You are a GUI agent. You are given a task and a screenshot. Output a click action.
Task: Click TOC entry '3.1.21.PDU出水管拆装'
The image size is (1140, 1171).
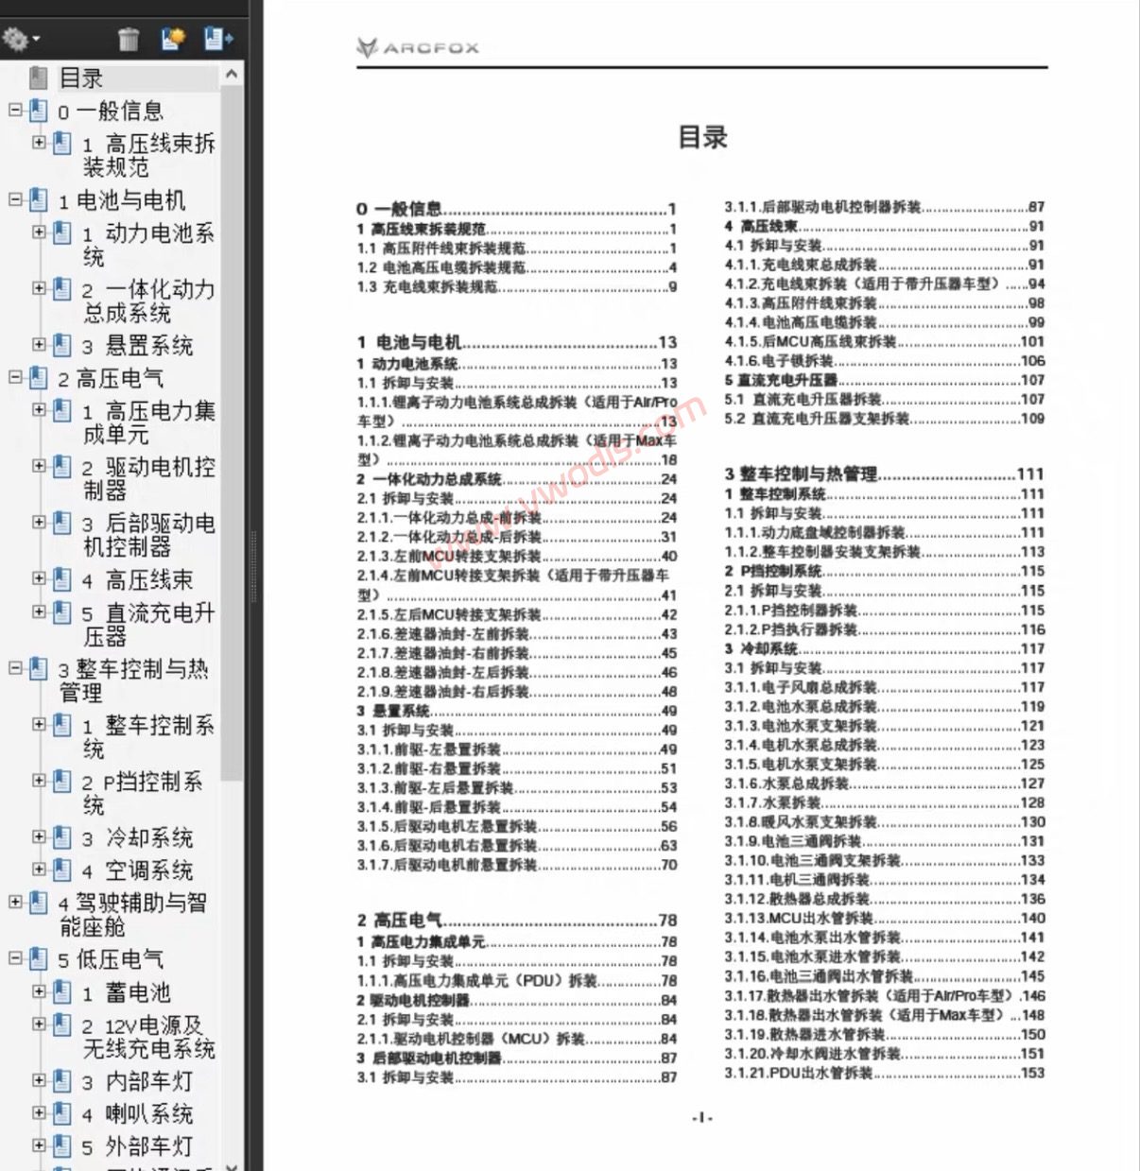(884, 1073)
